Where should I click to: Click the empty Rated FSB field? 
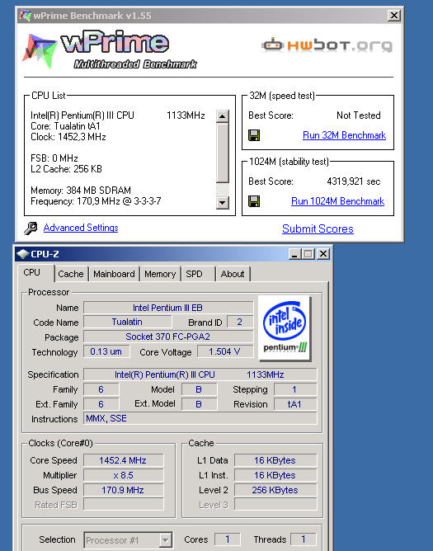(x=123, y=505)
